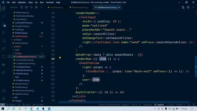Click the sync changes icon in status bar
Screen dimensions: 197x111
point(19,105)
